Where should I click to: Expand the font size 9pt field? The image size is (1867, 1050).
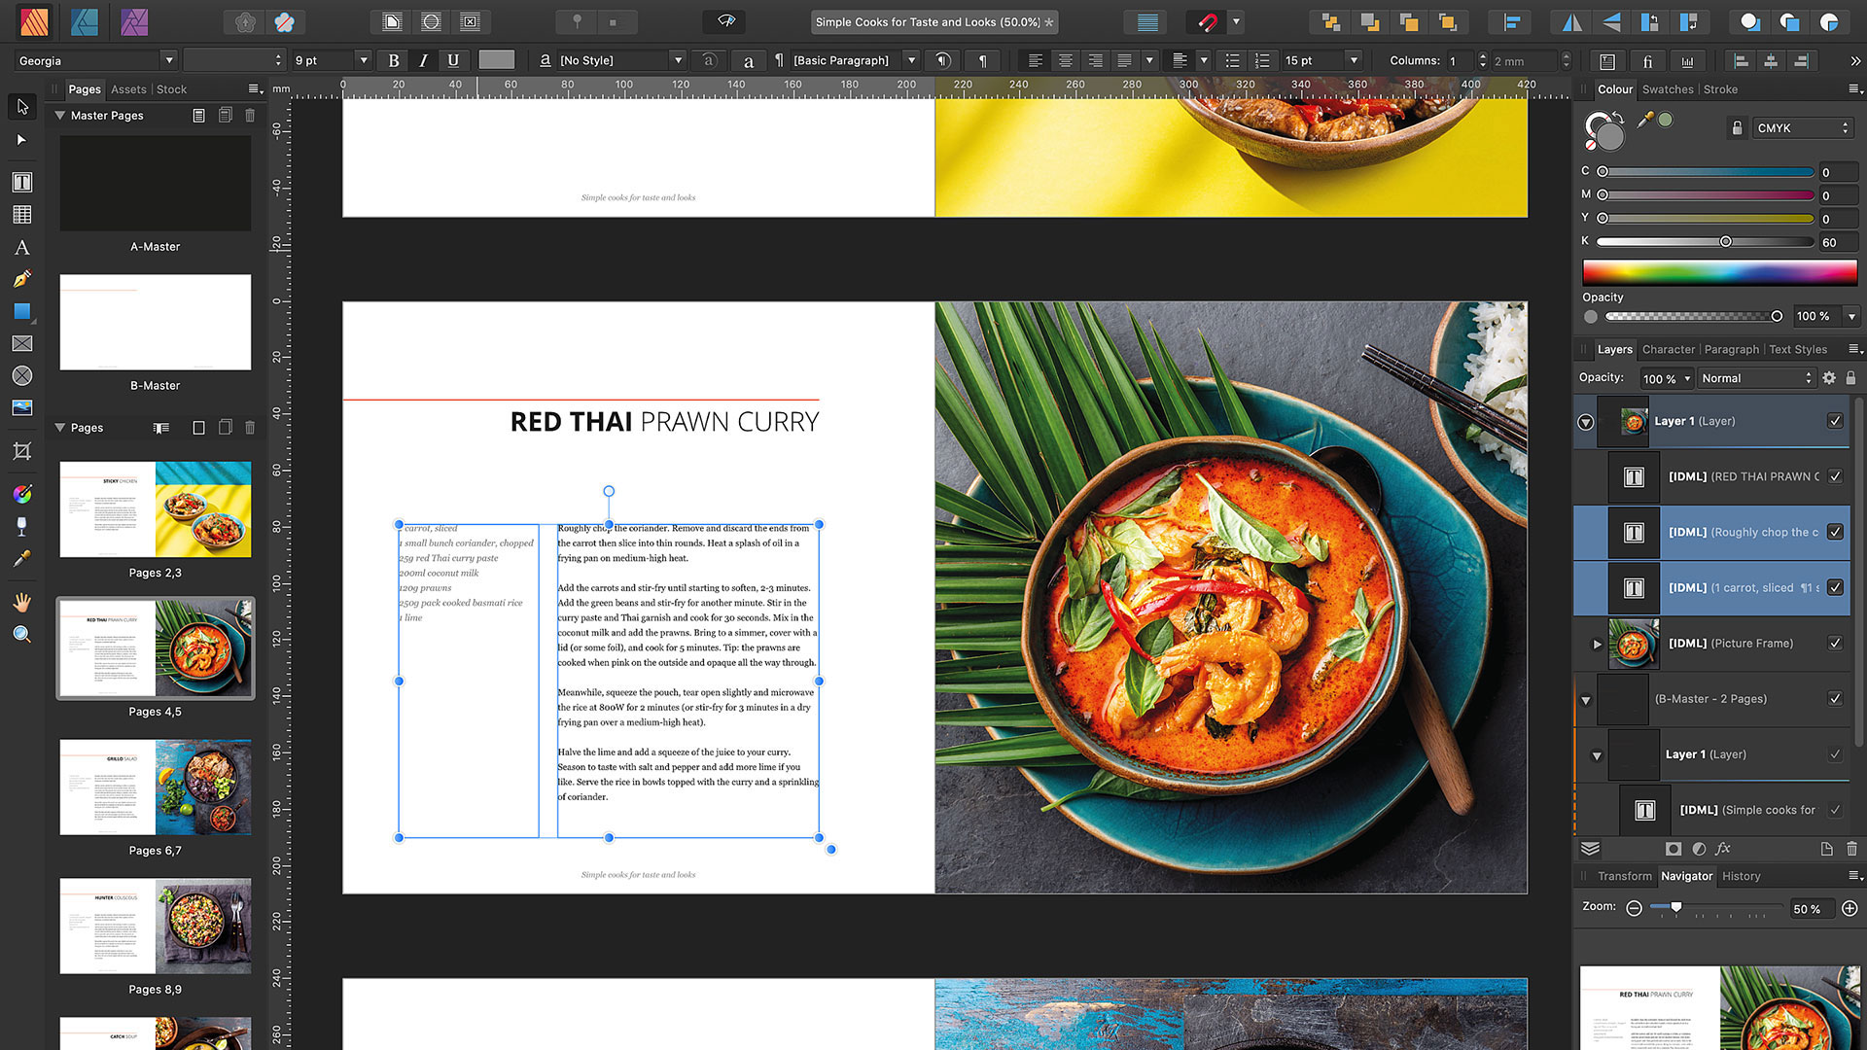(363, 60)
